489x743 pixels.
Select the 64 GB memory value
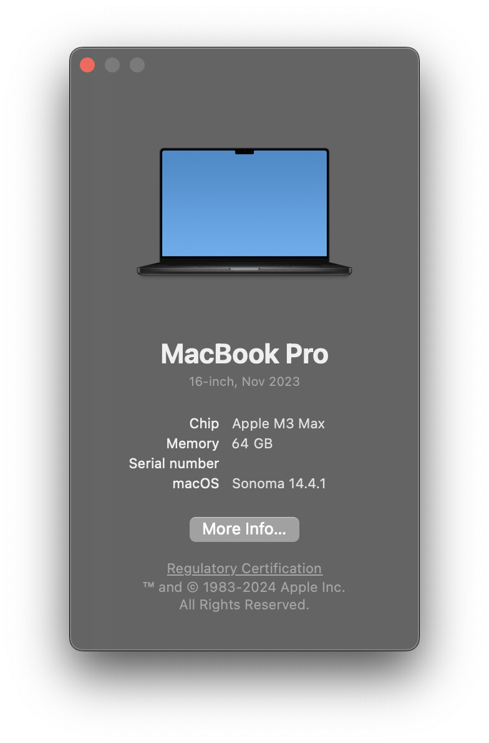point(253,443)
